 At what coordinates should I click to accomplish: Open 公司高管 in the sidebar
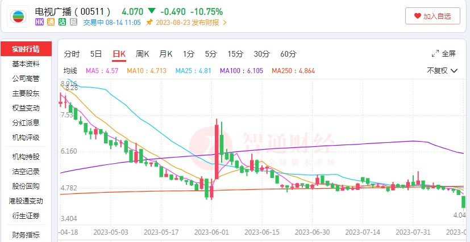pyautogui.click(x=26, y=79)
